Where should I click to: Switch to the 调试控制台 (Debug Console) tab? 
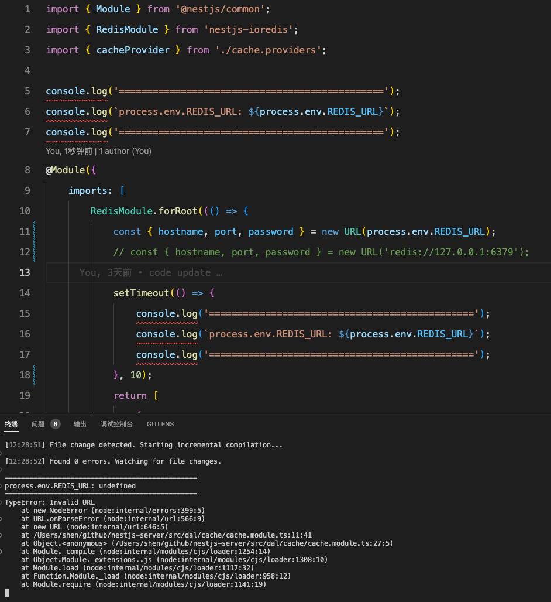(116, 424)
